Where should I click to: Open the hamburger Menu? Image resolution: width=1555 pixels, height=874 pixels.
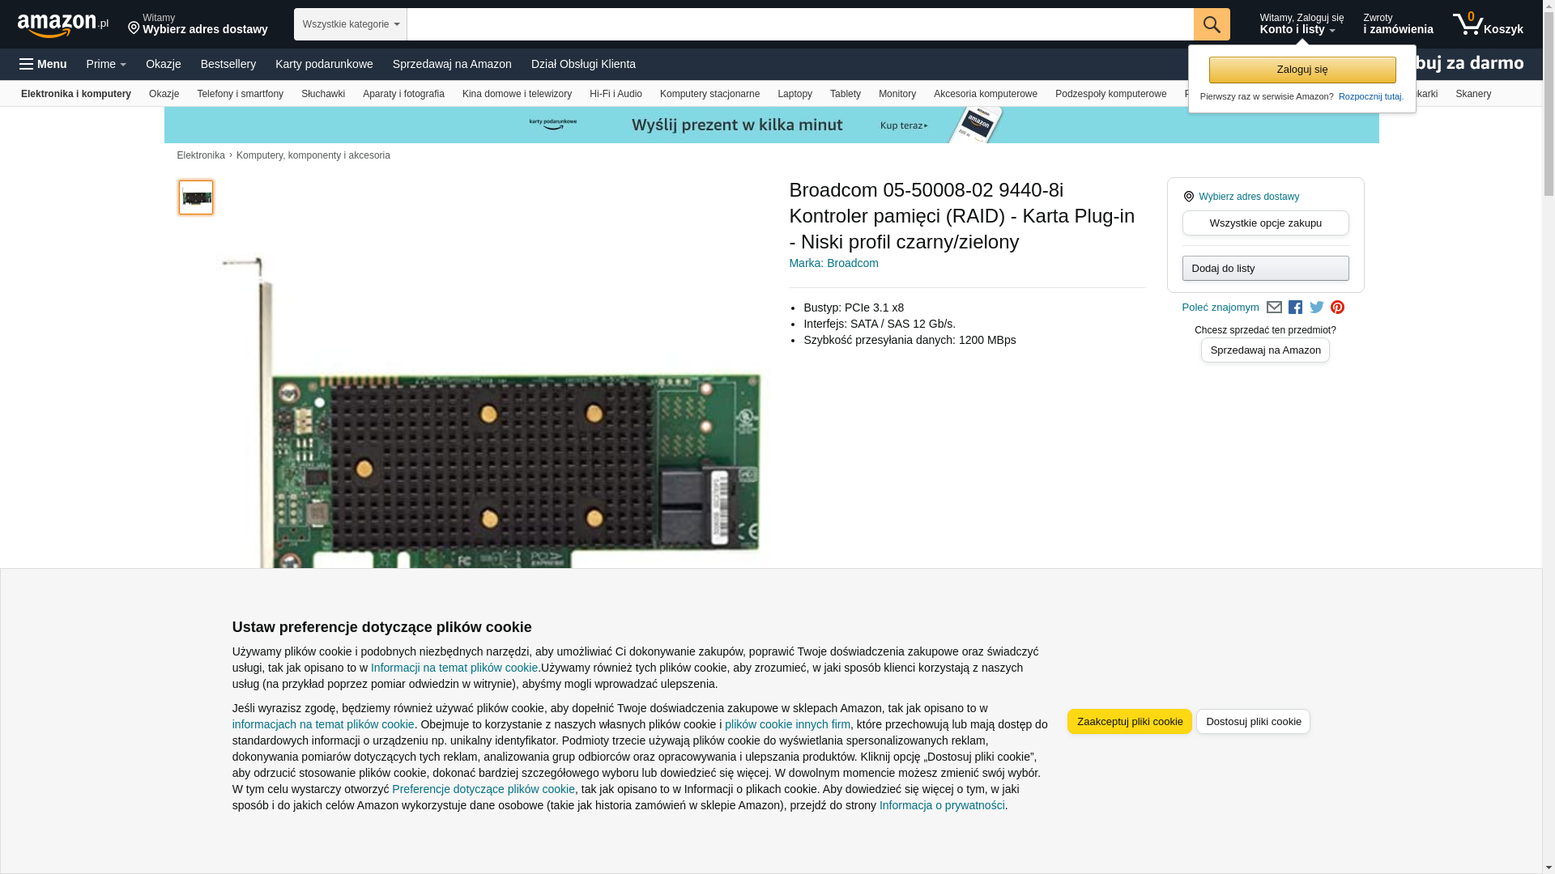pyautogui.click(x=43, y=64)
